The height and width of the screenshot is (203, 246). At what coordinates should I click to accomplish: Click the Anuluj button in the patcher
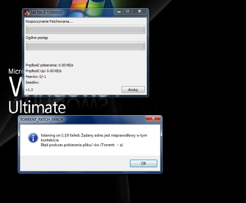click(133, 89)
